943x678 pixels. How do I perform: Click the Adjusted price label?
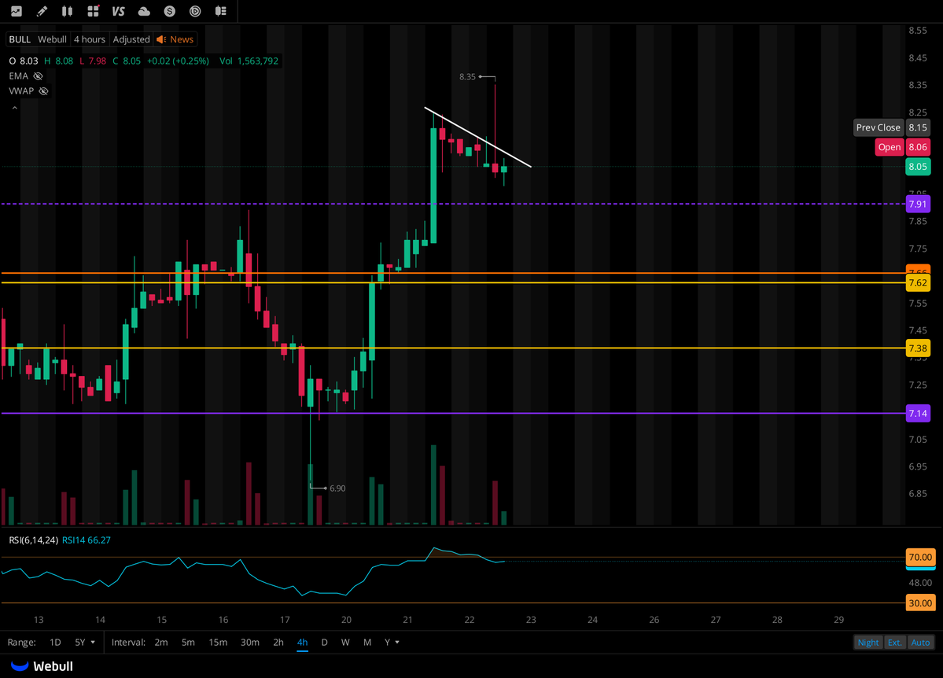click(131, 39)
